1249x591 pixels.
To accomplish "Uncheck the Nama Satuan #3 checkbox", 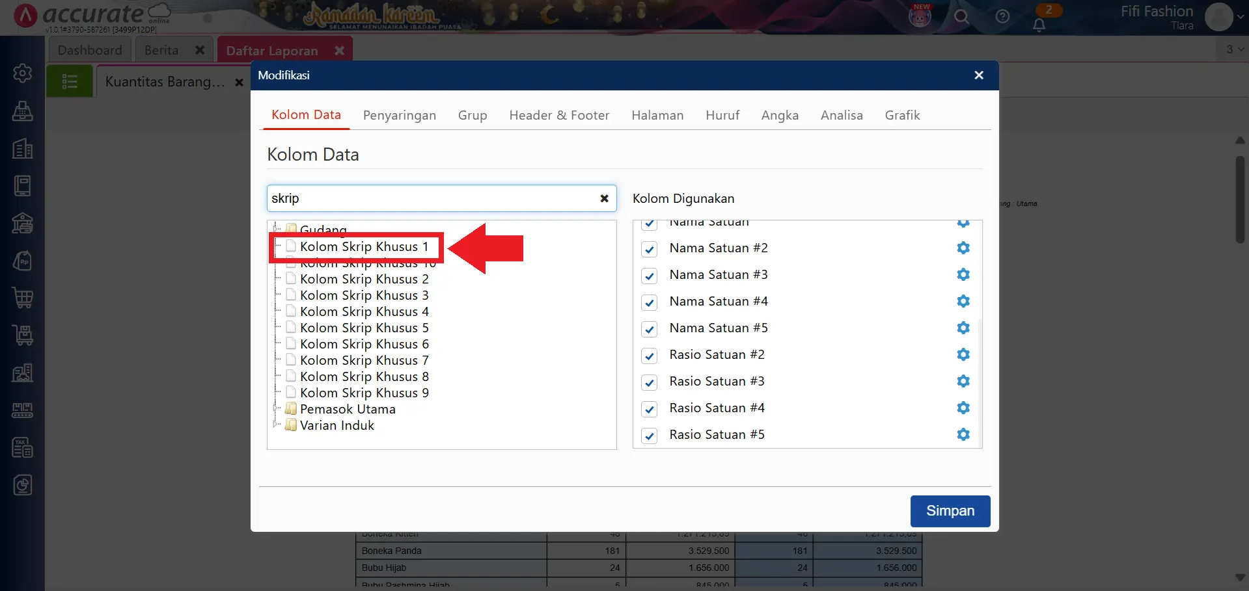I will click(649, 276).
